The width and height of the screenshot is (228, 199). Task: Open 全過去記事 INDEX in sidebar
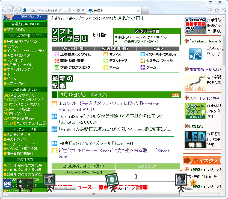pos(25,24)
